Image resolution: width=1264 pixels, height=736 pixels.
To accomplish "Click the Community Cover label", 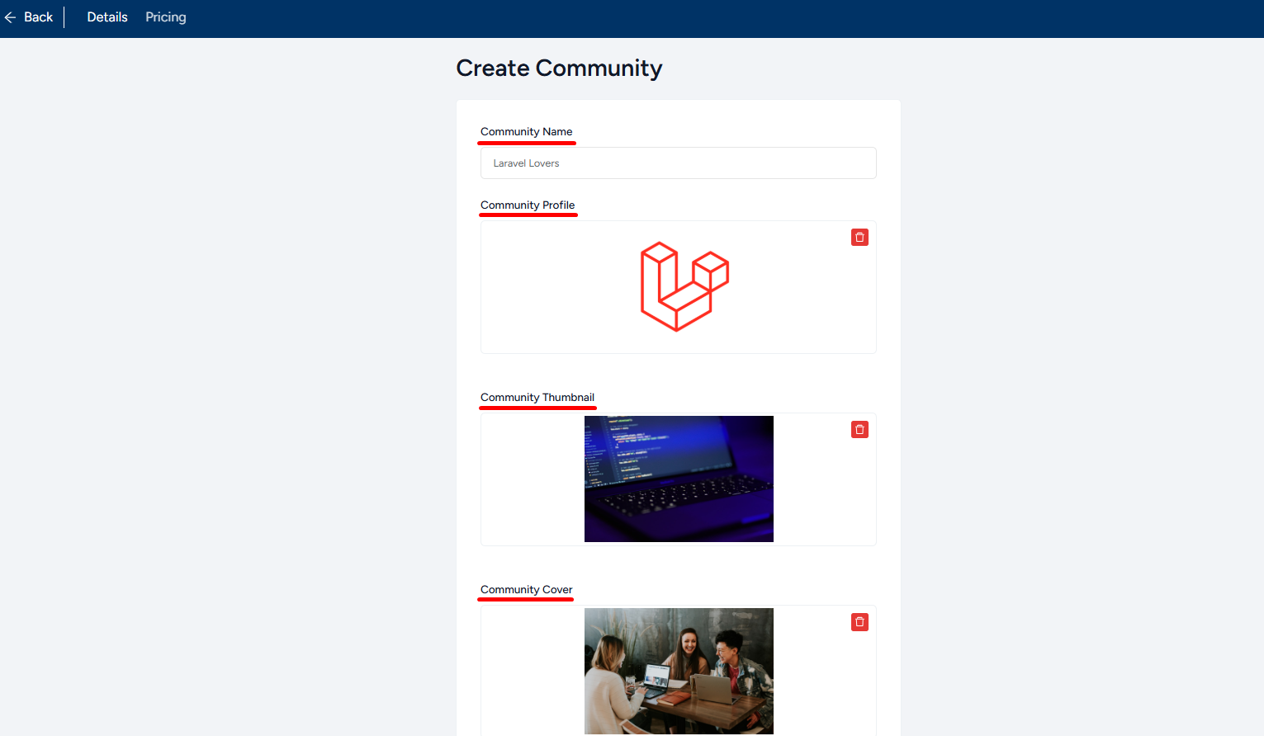I will point(526,590).
